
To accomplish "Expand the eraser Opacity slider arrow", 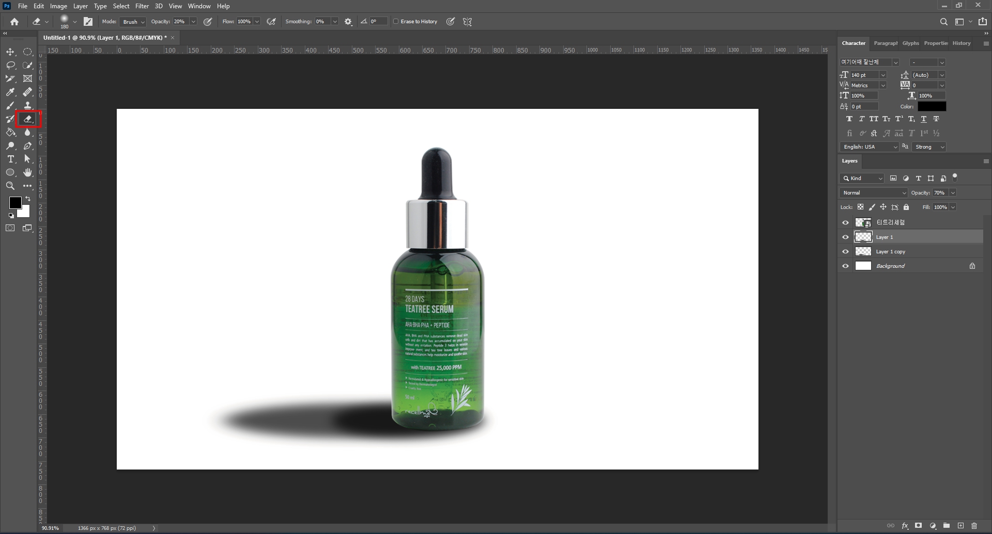I will (193, 22).
